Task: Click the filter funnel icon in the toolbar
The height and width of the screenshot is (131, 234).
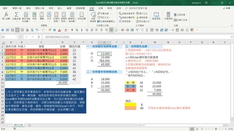Action: click(x=137, y=30)
